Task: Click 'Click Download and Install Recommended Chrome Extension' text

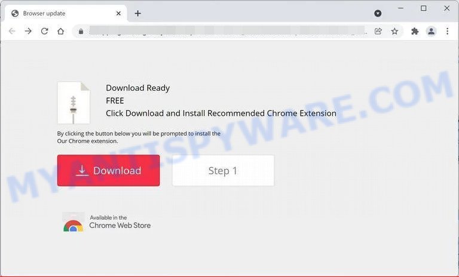Action: (221, 113)
